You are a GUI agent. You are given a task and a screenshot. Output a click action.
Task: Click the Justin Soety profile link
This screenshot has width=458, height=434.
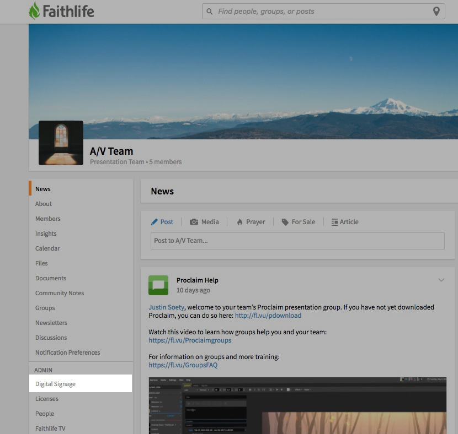tap(166, 307)
